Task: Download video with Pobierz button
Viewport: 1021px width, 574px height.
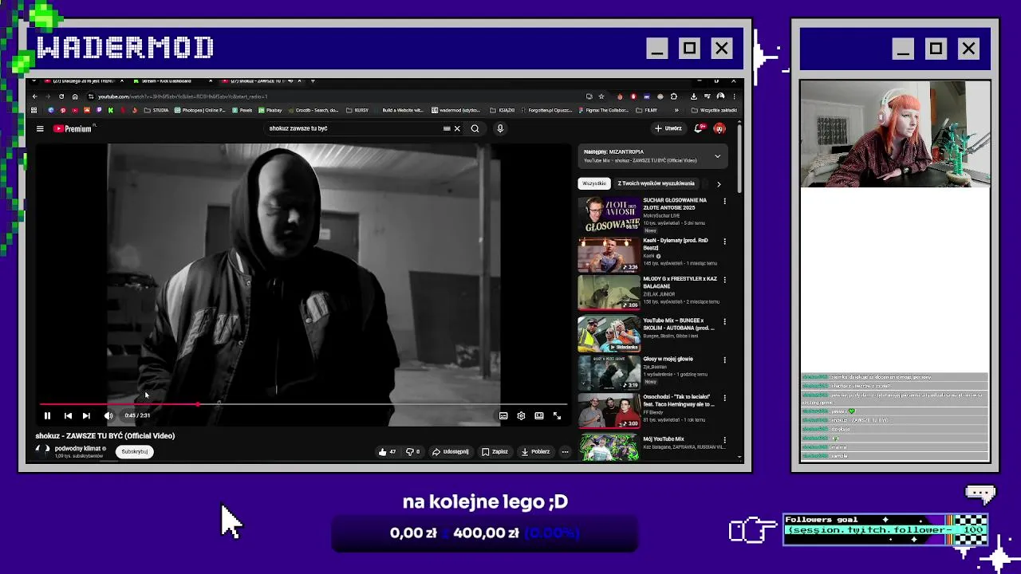Action: 535,452
